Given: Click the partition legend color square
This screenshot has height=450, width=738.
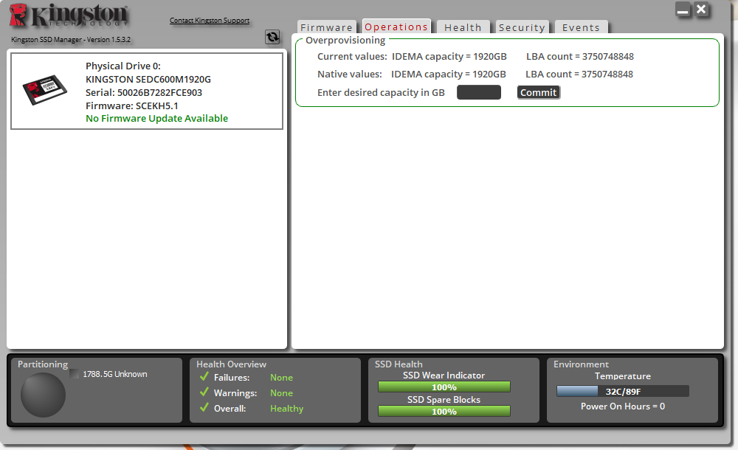Looking at the screenshot, I should [75, 374].
